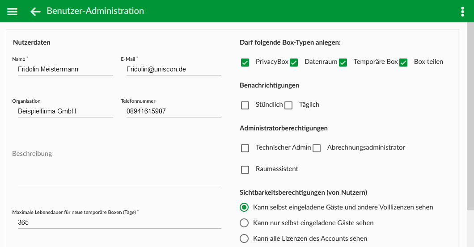Click the E-Mail input field
This screenshot has height=247, width=474.
click(174, 69)
